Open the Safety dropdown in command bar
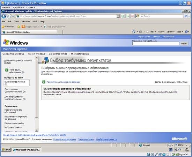Image resolution: width=192 pixels, height=157 pixels. tap(170, 32)
